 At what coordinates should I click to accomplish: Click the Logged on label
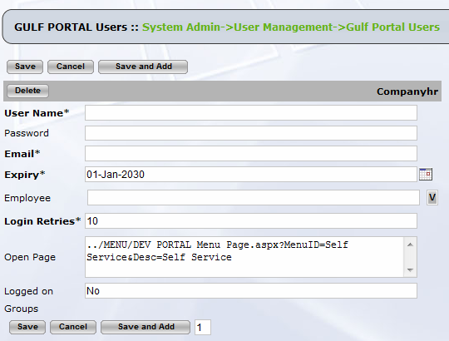tap(28, 291)
